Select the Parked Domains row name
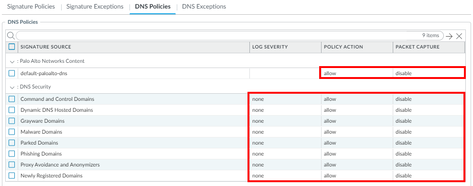The width and height of the screenshot is (473, 186). tap(39, 143)
